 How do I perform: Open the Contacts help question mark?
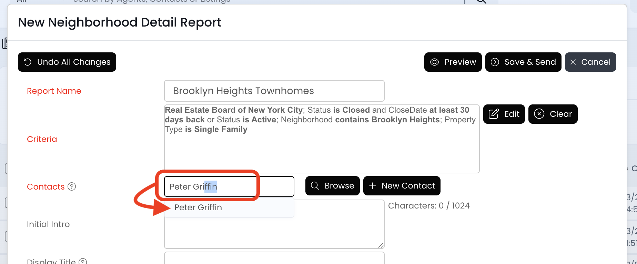point(72,186)
